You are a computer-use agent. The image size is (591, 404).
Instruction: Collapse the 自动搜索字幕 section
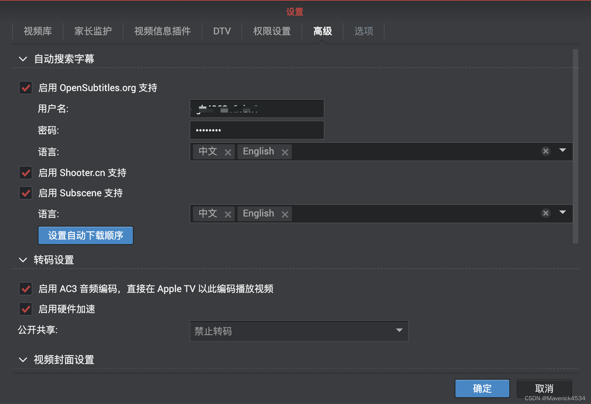(23, 59)
